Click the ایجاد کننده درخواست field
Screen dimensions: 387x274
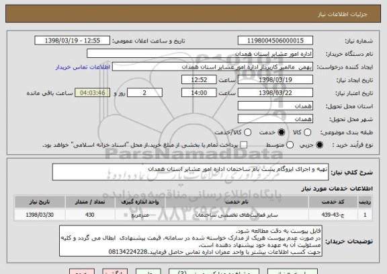pos(212,67)
